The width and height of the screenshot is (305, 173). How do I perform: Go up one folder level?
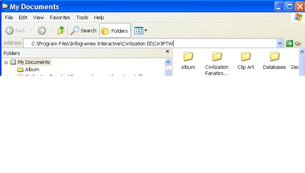coord(61,30)
